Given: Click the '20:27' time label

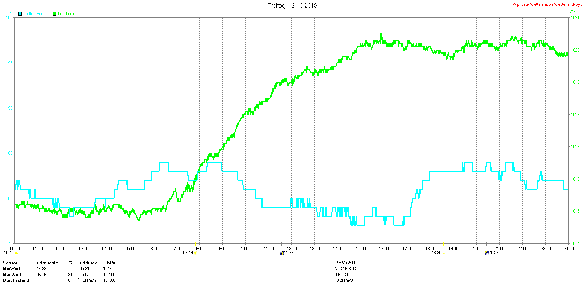Looking at the screenshot, I should coord(494,253).
